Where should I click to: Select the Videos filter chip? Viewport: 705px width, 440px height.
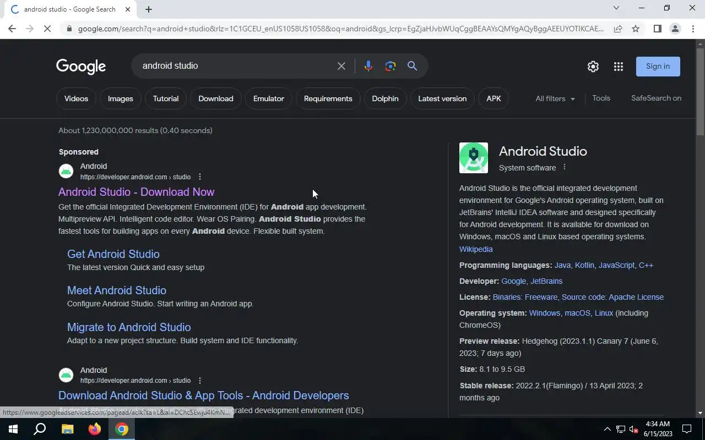tap(76, 98)
